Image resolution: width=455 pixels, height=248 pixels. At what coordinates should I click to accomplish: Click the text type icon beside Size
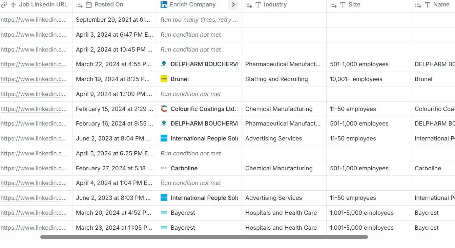tap(343, 5)
